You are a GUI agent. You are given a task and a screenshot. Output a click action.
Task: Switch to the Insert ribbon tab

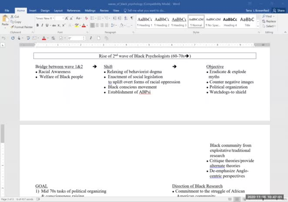tap(33, 10)
